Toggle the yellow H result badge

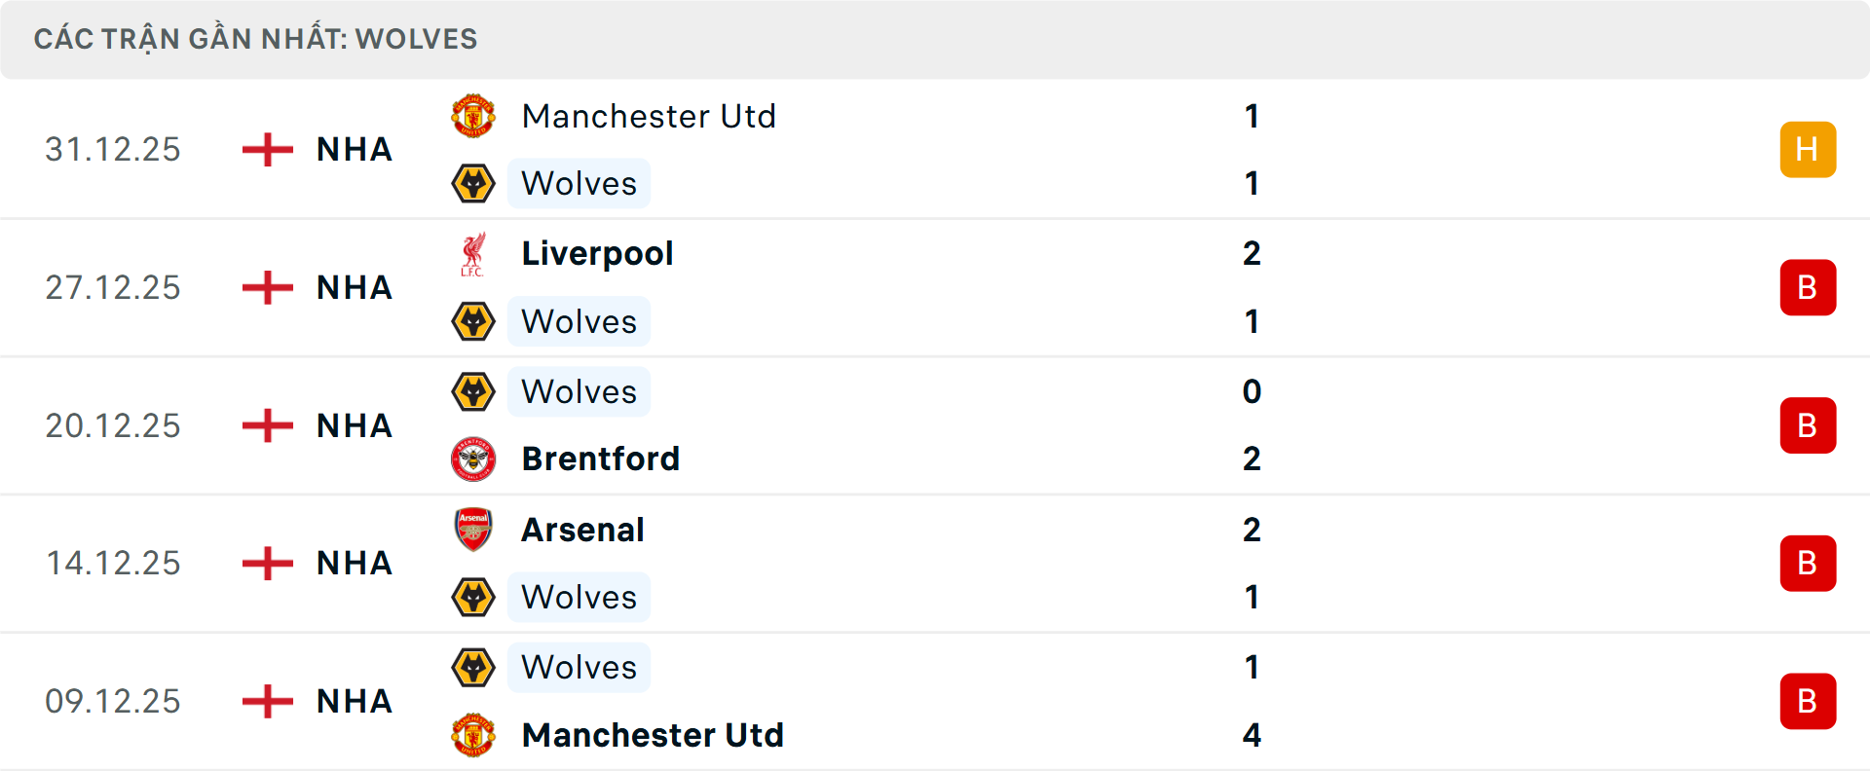coord(1809,149)
